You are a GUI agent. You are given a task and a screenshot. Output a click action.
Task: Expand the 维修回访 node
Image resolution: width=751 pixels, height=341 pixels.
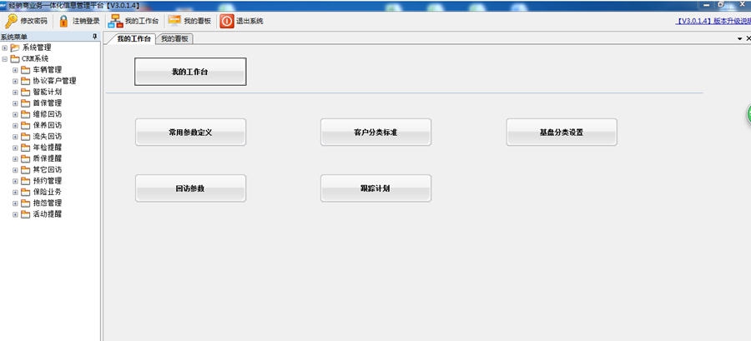(x=15, y=114)
